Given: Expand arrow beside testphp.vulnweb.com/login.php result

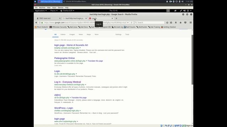Looking at the screenshot, I should pyautogui.click(x=80, y=48).
